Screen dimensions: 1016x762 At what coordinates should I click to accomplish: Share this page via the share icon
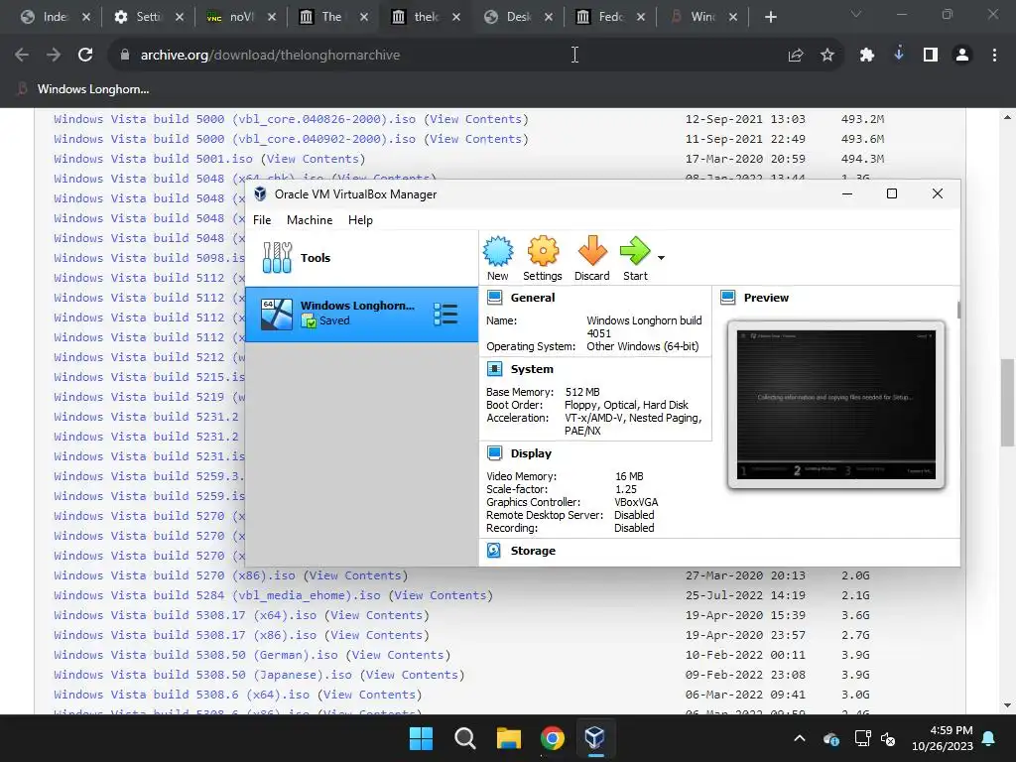point(796,56)
